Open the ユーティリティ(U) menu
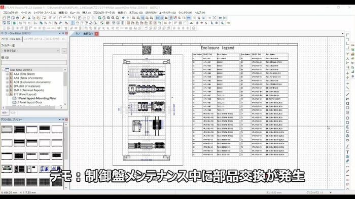Viewport: 355px width, 199px height. coord(167,13)
